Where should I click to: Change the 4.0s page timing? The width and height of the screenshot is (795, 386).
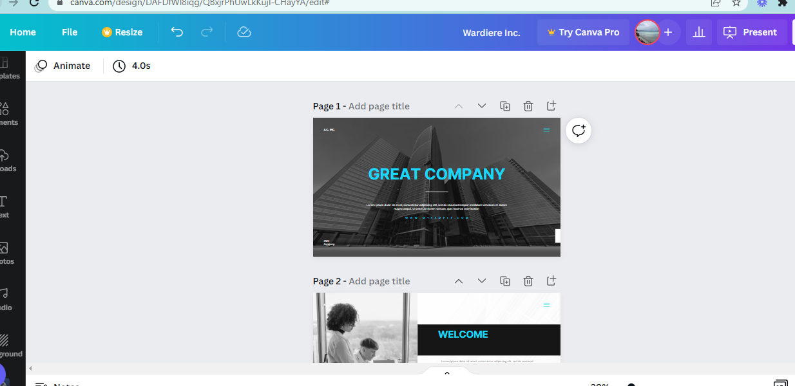click(132, 66)
